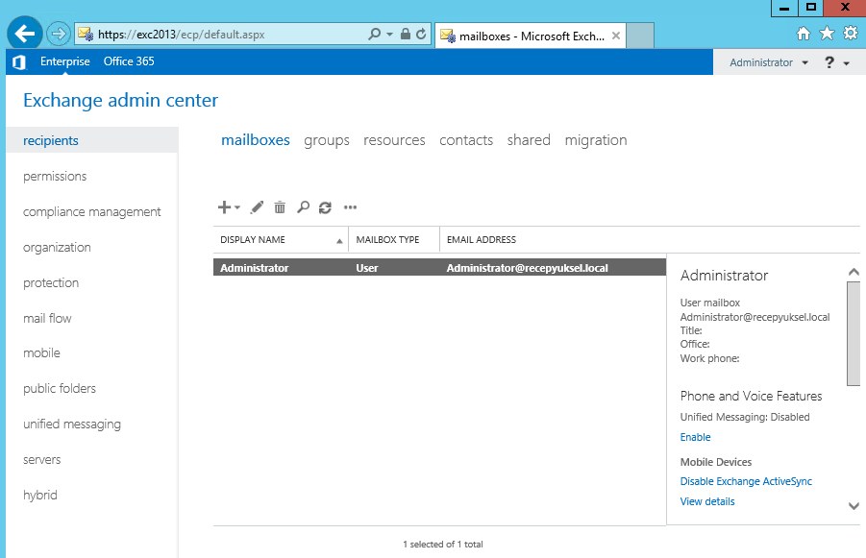The image size is (866, 558).
Task: Click the browser Forward arrow button
Action: pos(58,35)
